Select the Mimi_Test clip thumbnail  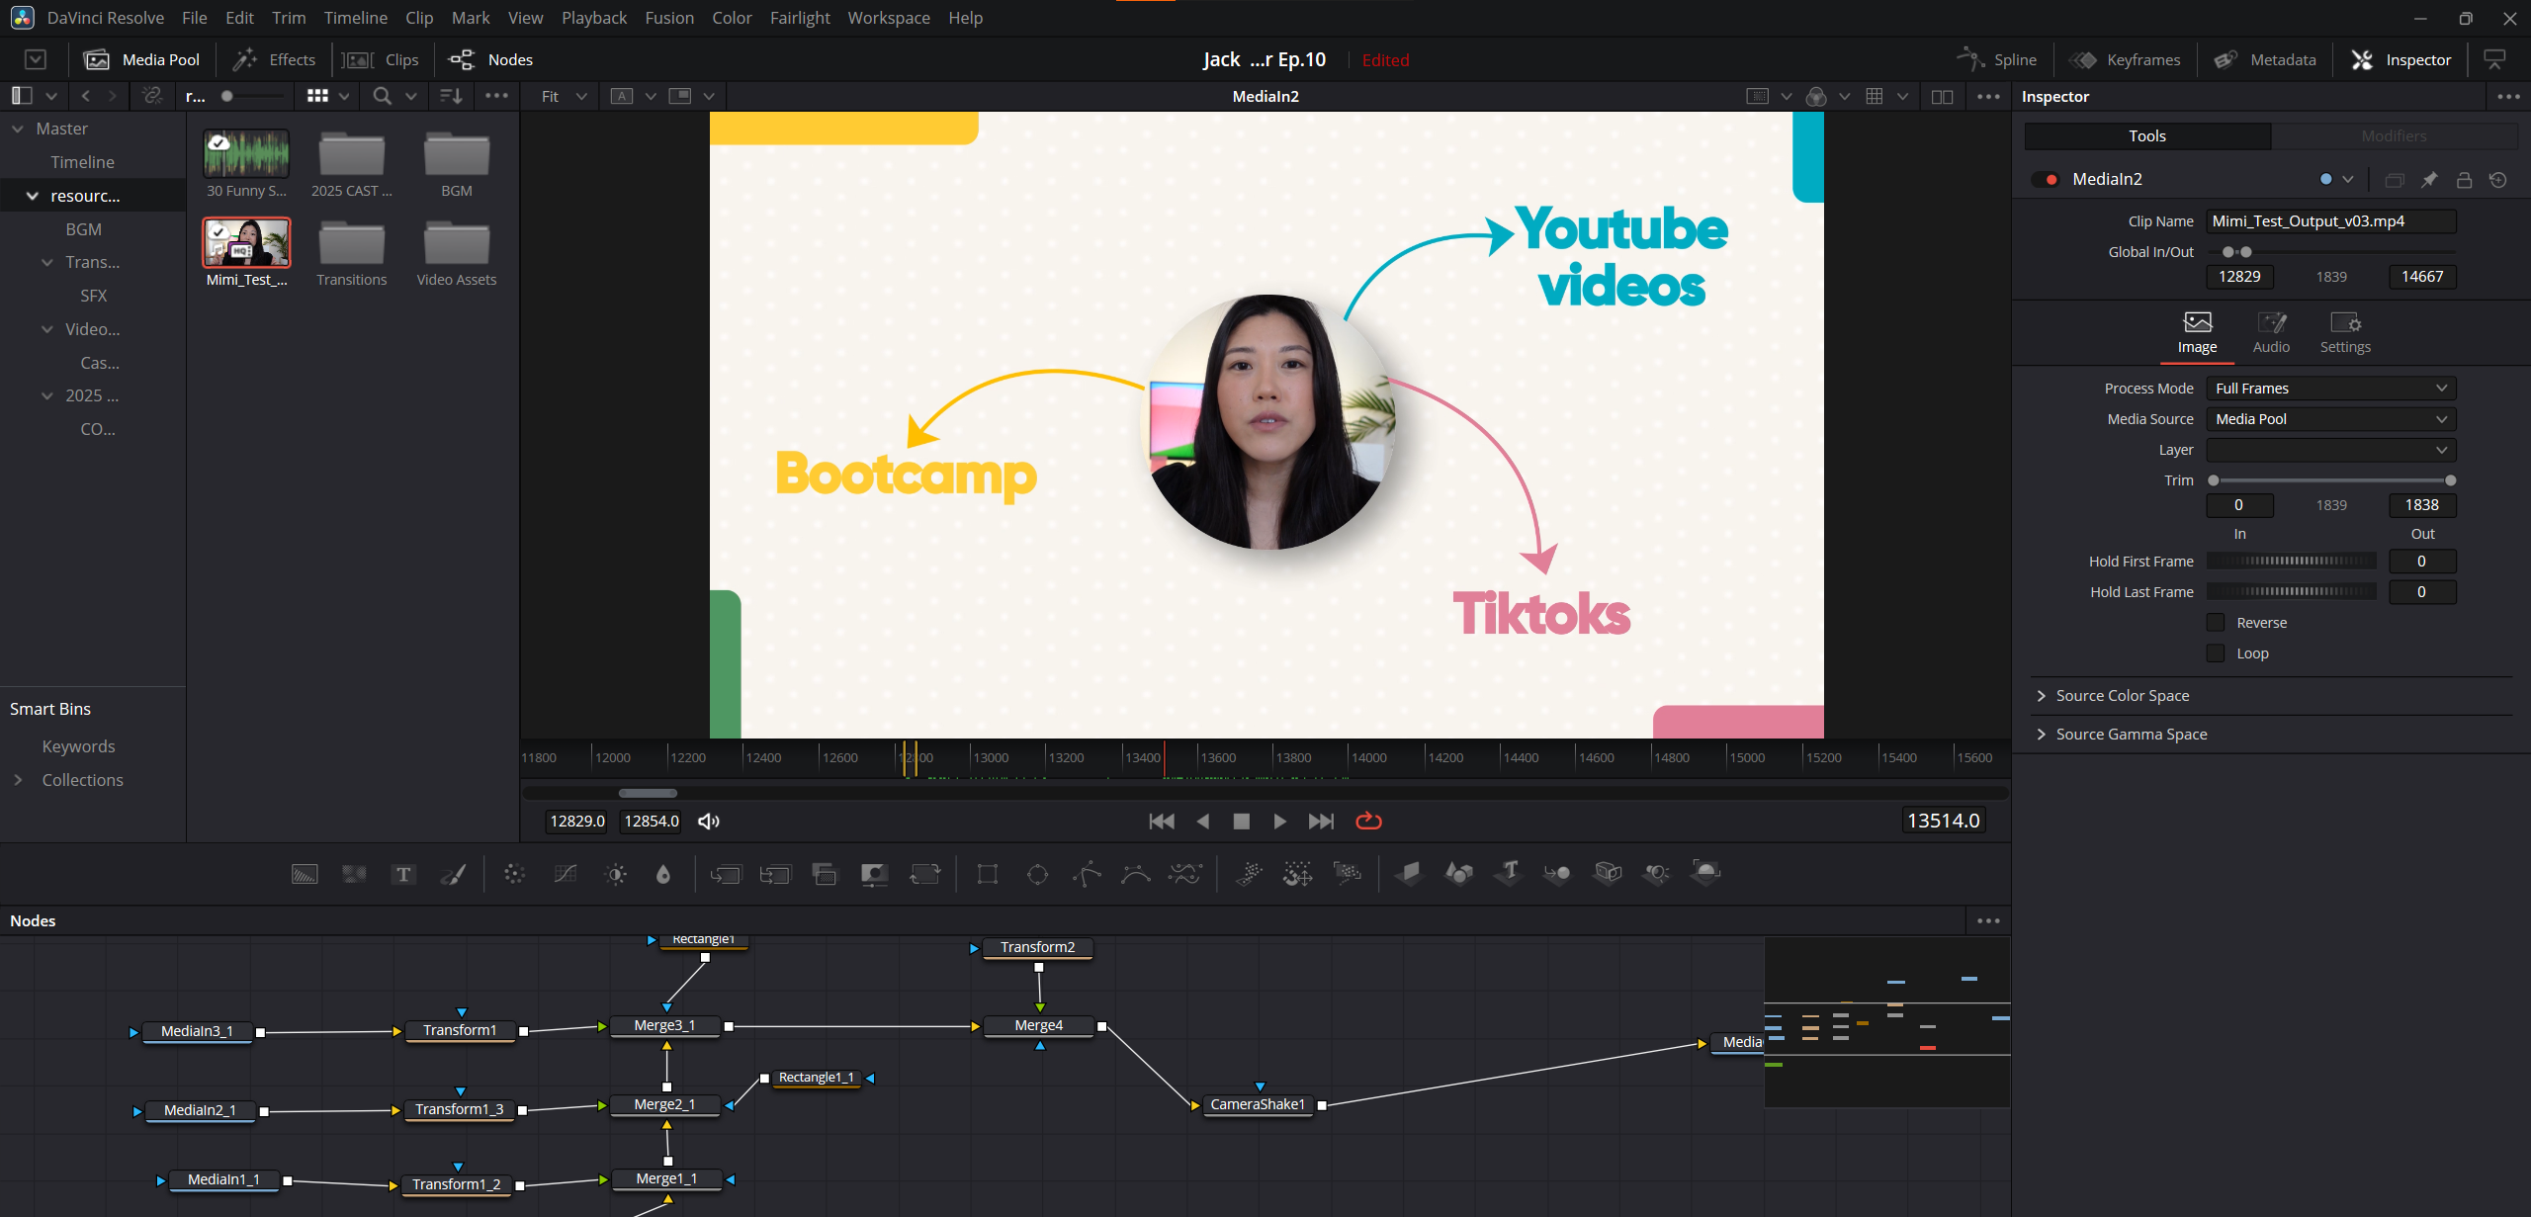(x=246, y=243)
